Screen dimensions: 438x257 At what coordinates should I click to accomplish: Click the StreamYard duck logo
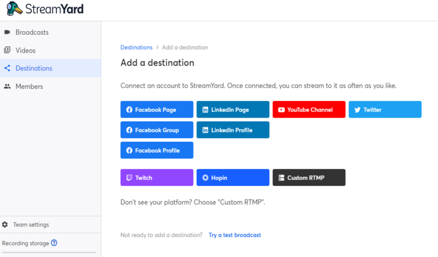tap(14, 9)
